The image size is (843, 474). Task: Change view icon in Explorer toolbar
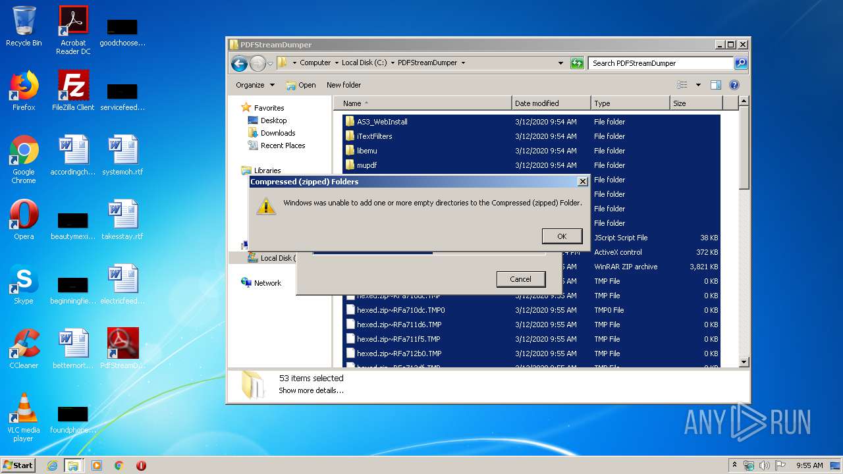(682, 85)
